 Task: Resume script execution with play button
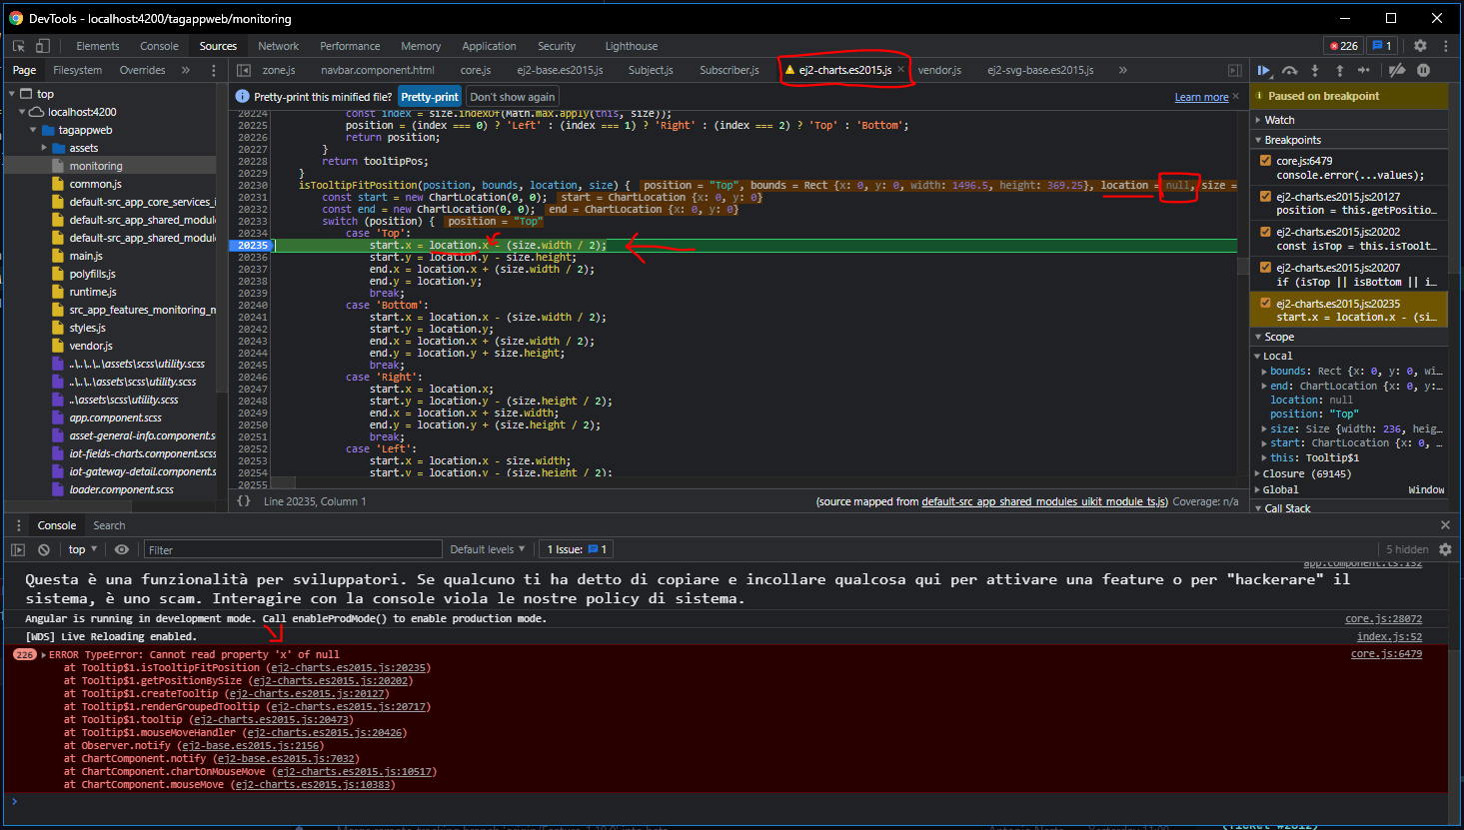[x=1264, y=70]
